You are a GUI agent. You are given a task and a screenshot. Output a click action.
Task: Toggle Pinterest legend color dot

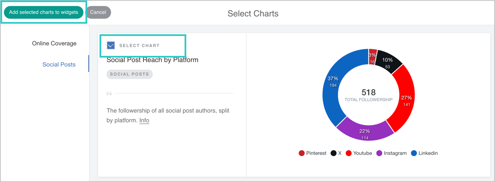click(x=302, y=153)
